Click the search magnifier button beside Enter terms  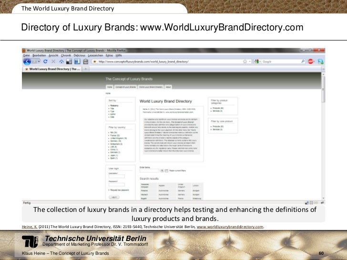(x=162, y=170)
